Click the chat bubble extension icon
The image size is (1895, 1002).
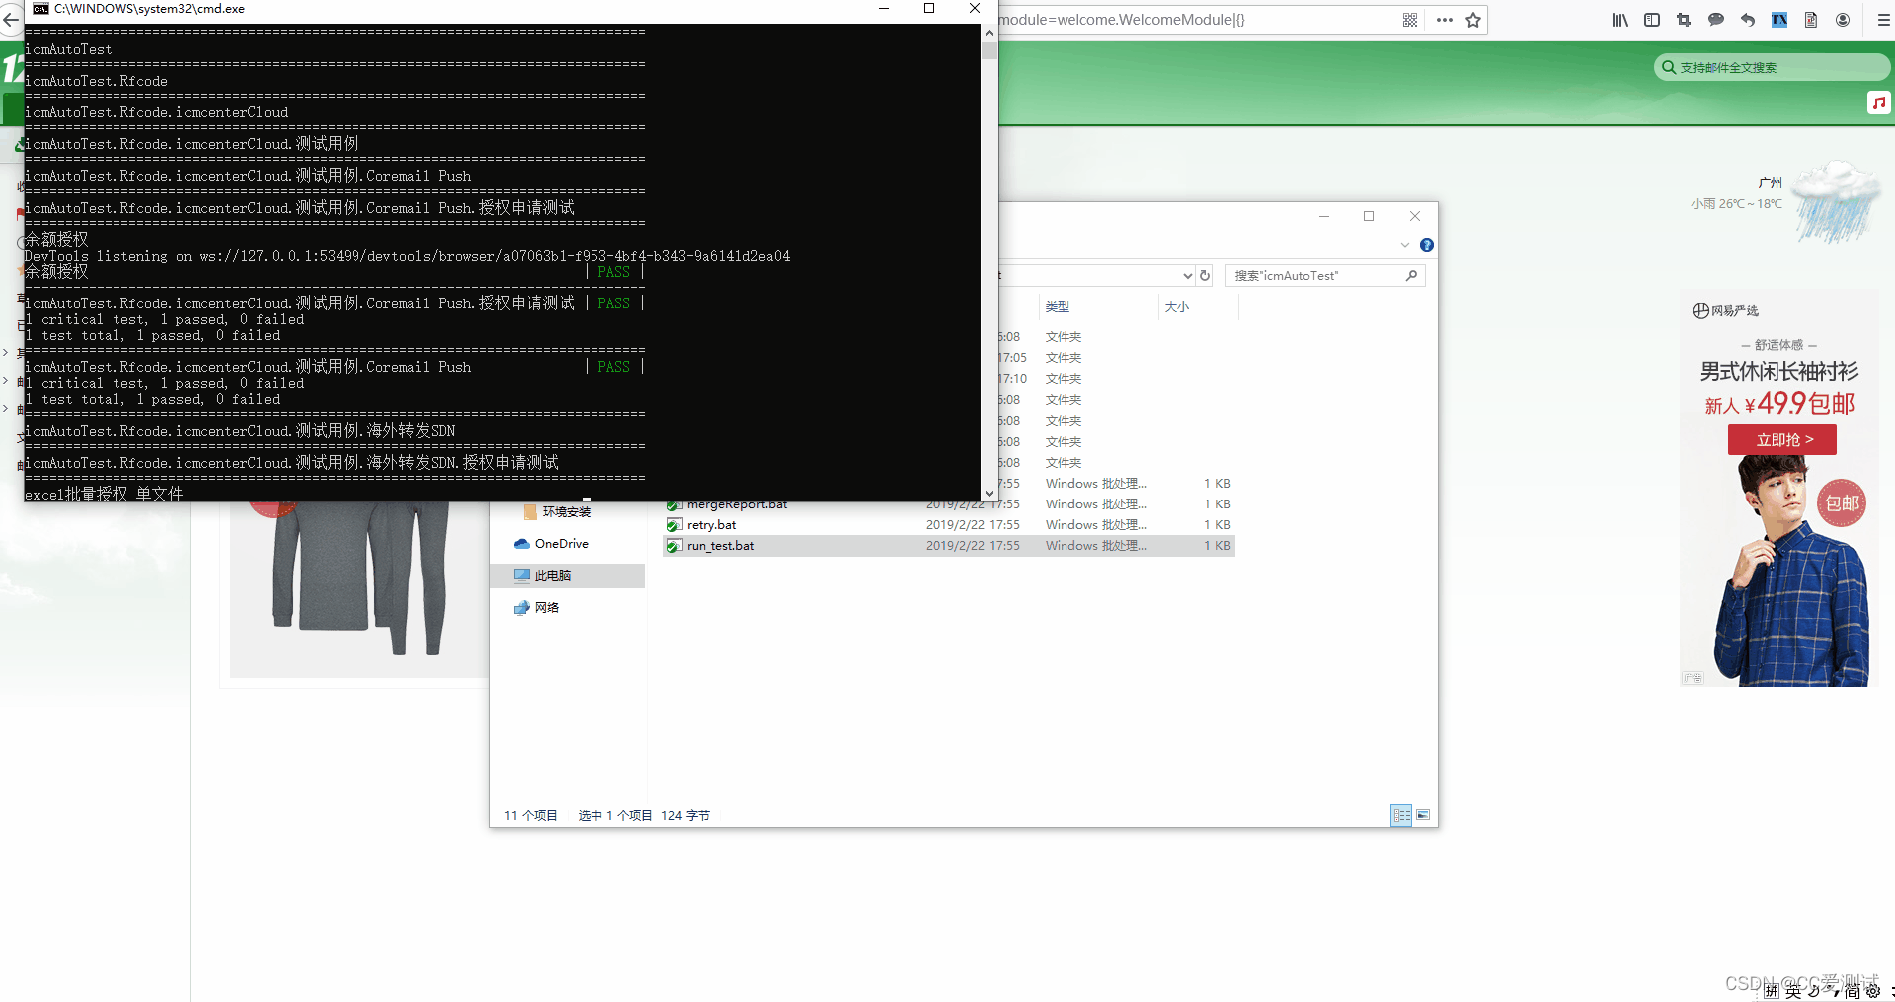1716,20
